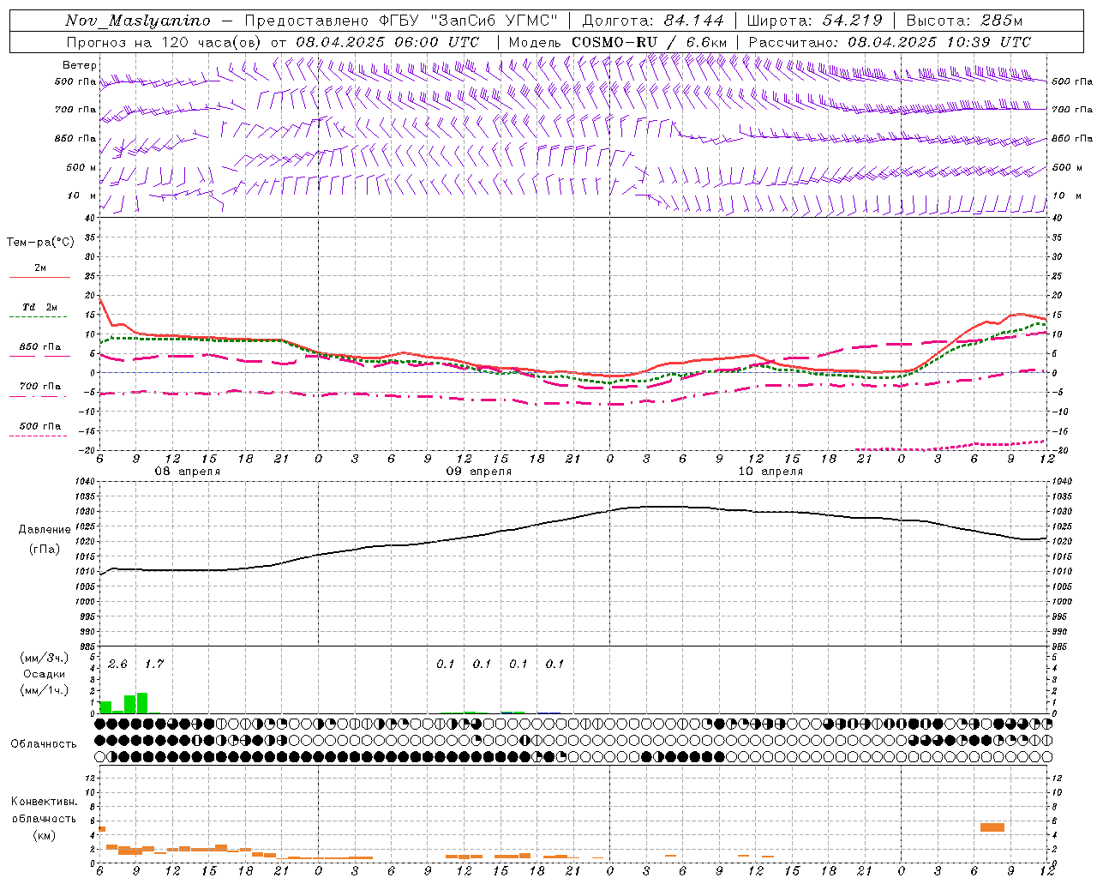Click the 'Осадки' precipitation label
1097x878 pixels.
(45, 674)
